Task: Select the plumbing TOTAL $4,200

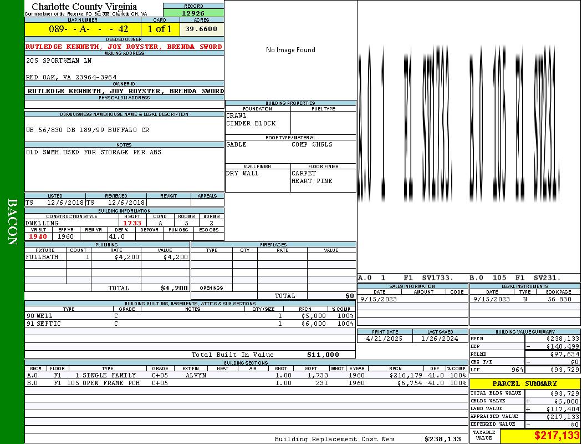Action: (x=175, y=288)
